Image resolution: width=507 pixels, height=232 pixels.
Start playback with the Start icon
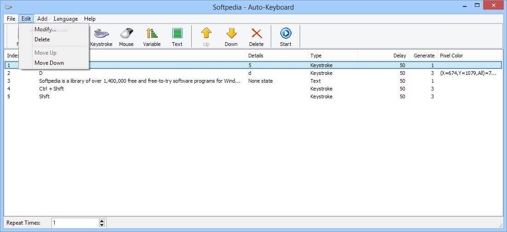(x=286, y=33)
